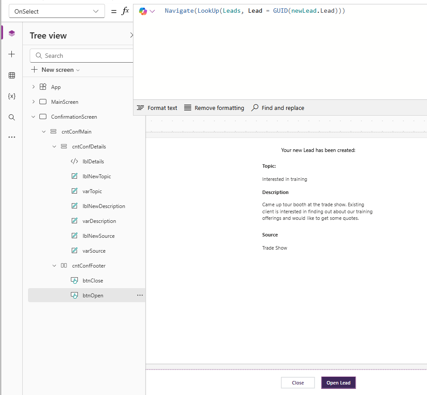
Task: Open the Variables {x} icon
Action: [12, 96]
